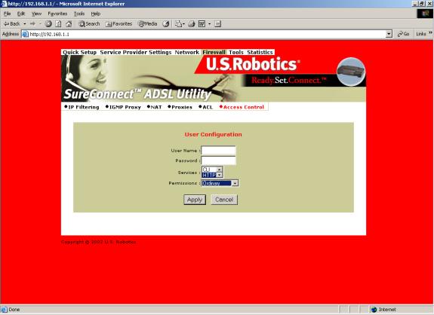Click the Apply button
The height and width of the screenshot is (315, 434).
coord(195,200)
